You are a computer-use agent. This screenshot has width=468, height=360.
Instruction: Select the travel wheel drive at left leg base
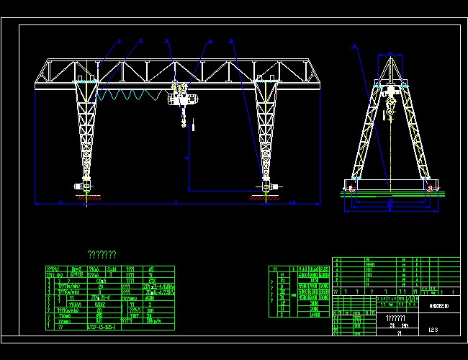83,186
